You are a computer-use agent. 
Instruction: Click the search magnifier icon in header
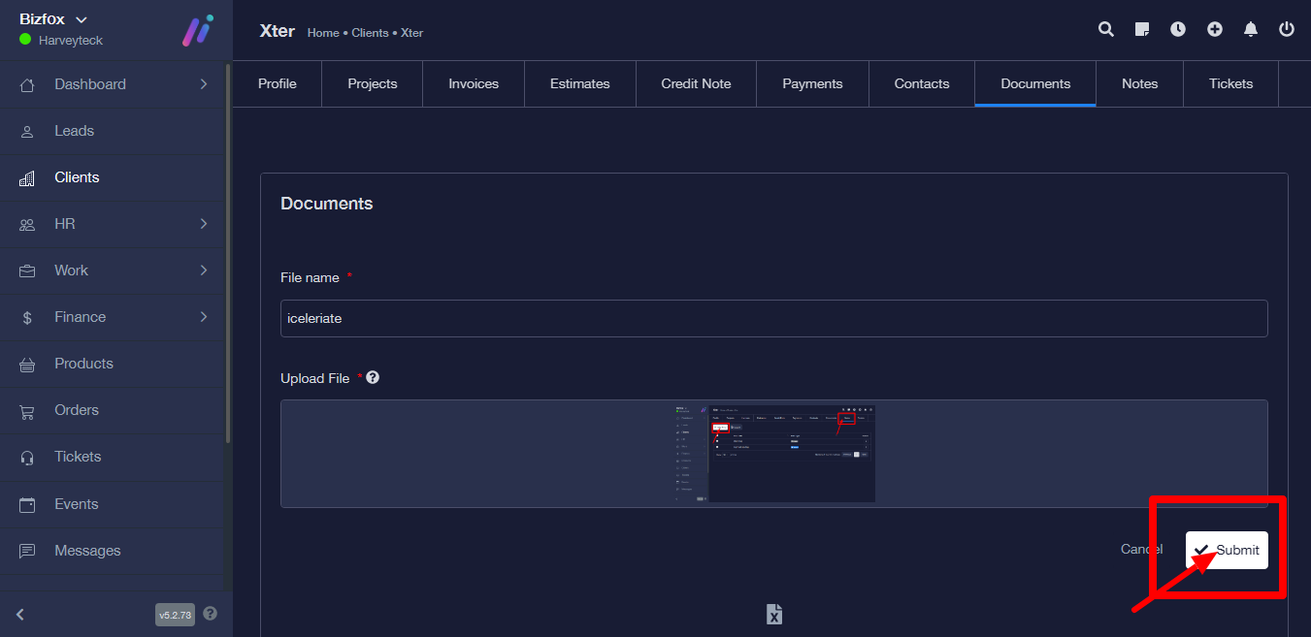(x=1105, y=29)
